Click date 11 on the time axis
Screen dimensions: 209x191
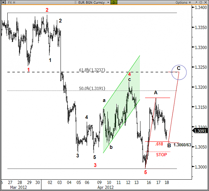pyautogui.click(x=118, y=182)
